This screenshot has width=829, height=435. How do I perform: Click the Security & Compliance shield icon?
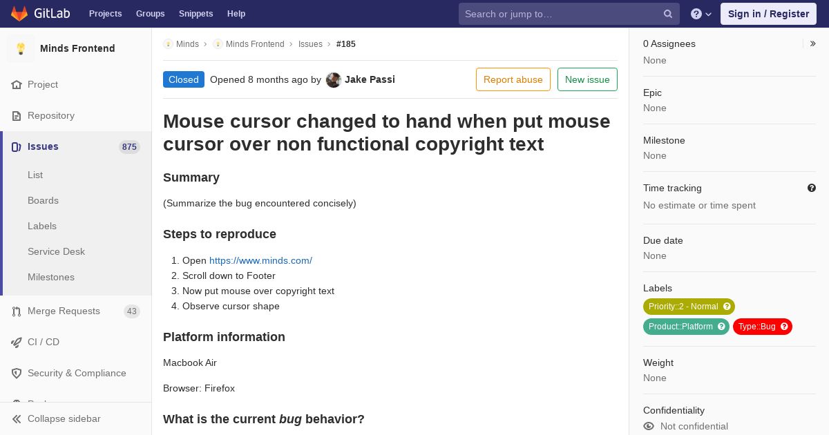tap(17, 373)
